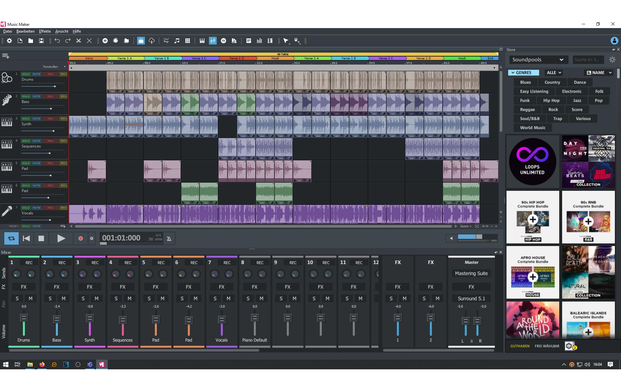Mute mixer channel 1 with M
Screen dimensions: 621x390
coord(31,299)
